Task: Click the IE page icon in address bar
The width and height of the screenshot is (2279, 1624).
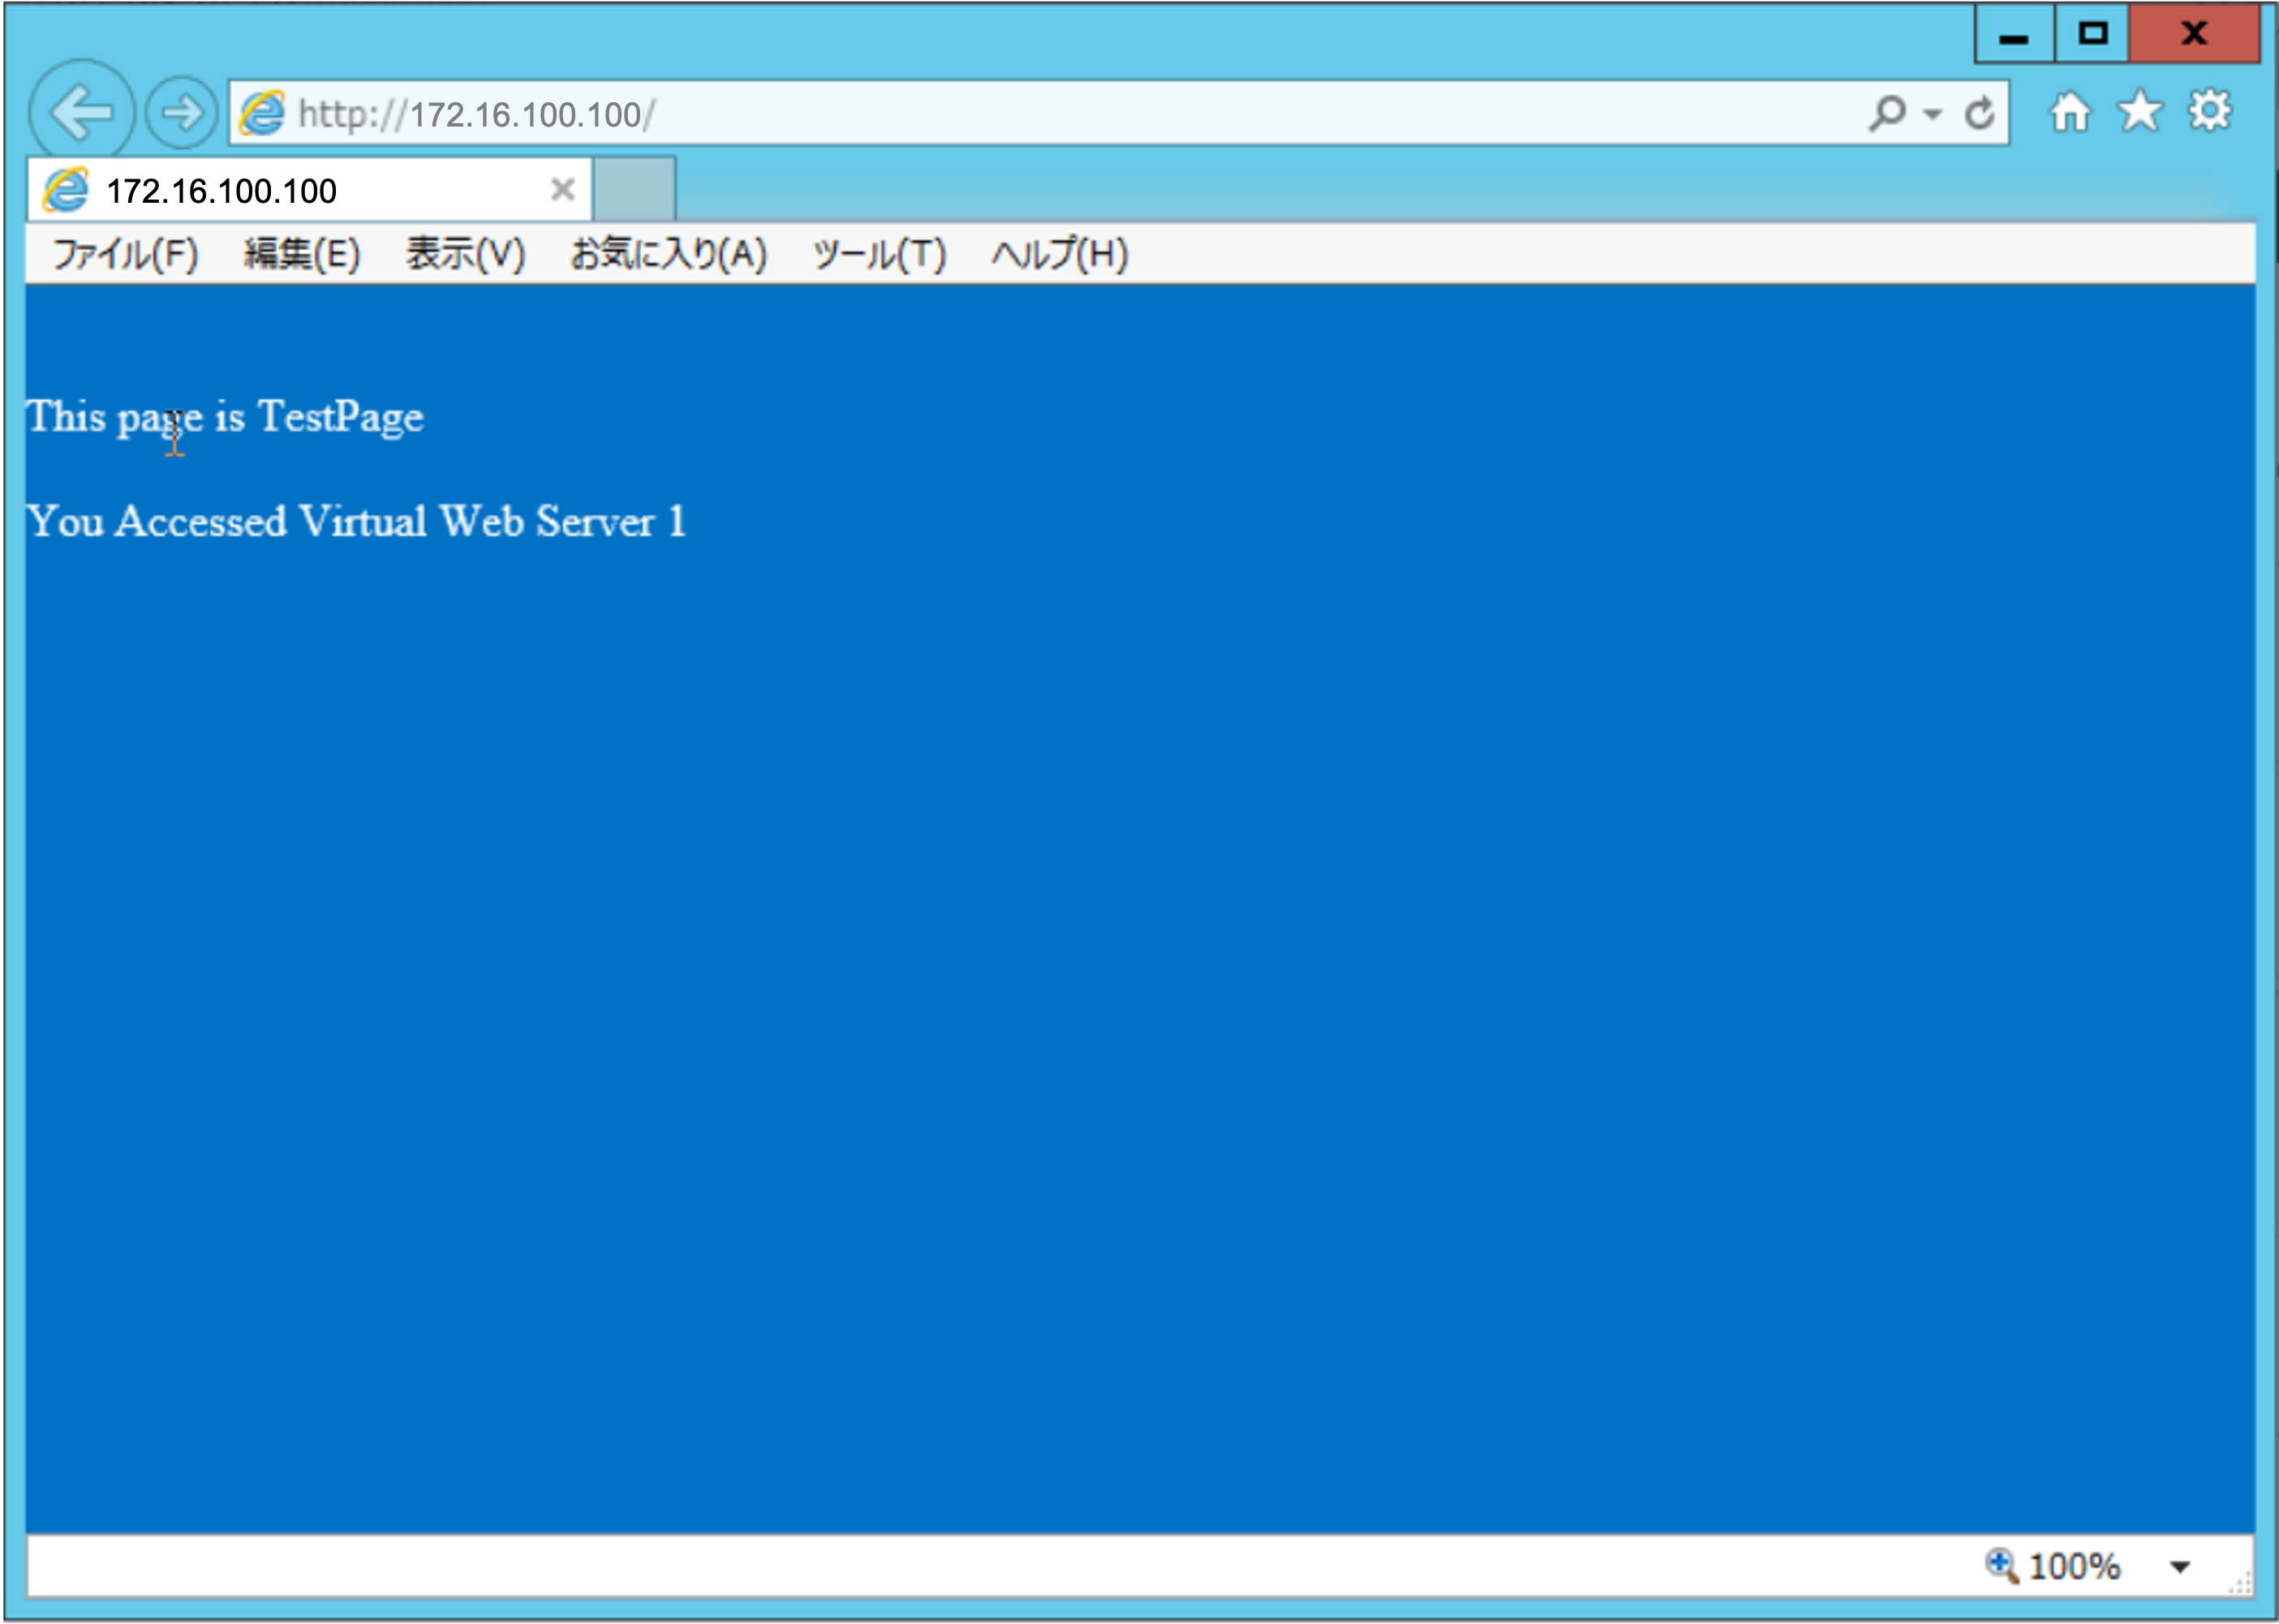Action: tap(263, 113)
